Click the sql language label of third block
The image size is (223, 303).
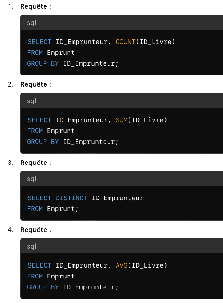click(32, 179)
